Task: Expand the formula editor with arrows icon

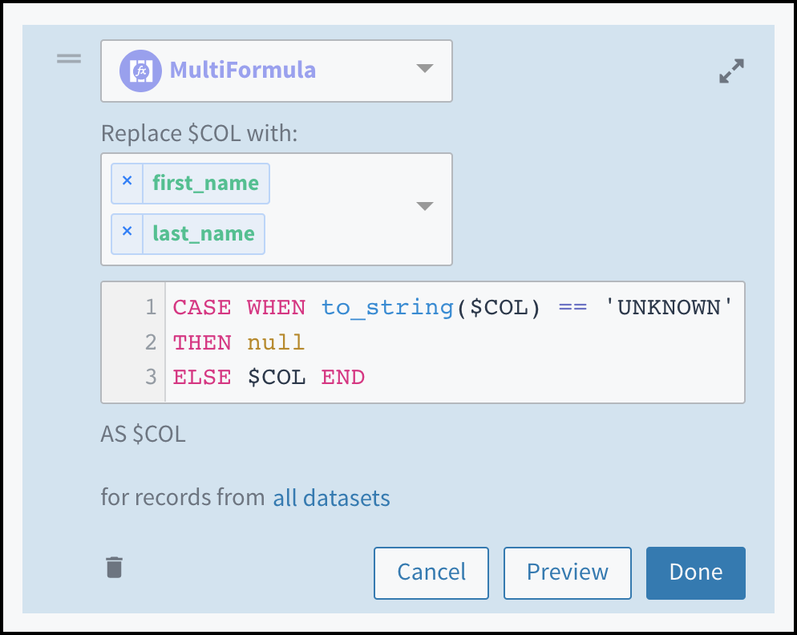Action: tap(730, 71)
